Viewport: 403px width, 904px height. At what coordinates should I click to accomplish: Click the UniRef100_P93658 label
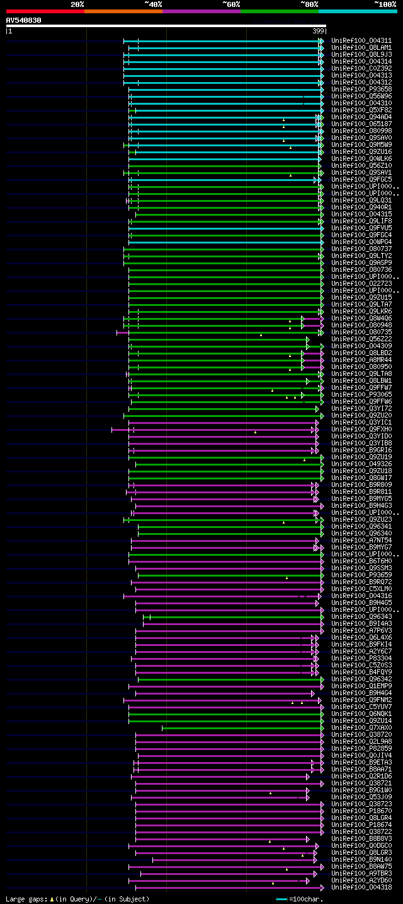(361, 90)
